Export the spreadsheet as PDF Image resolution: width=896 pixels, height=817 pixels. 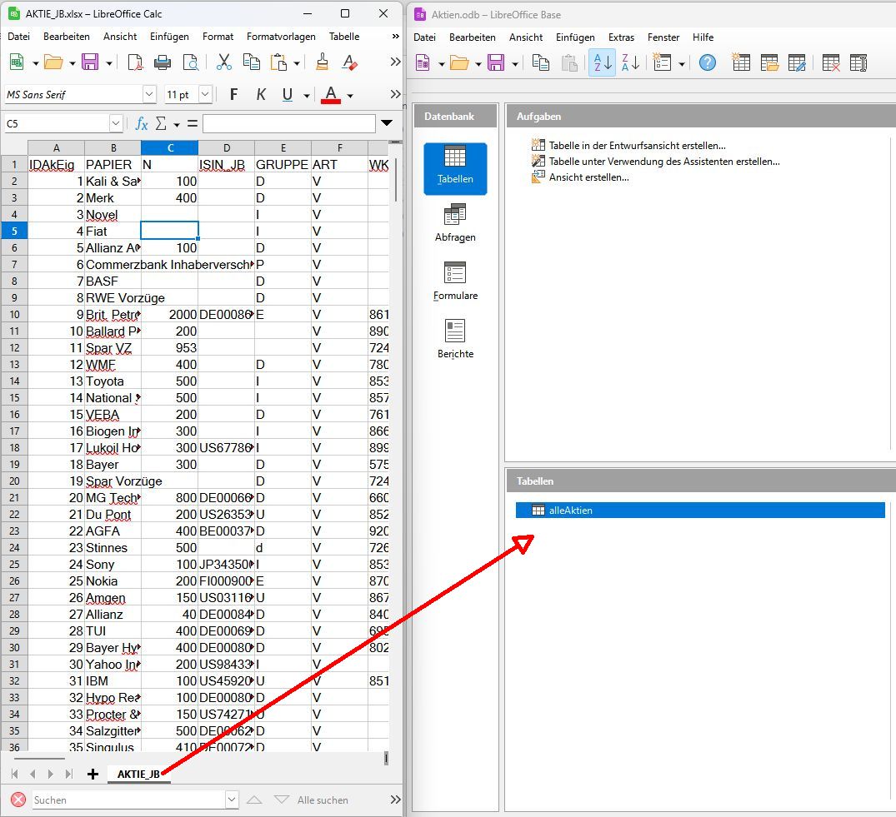tap(135, 62)
